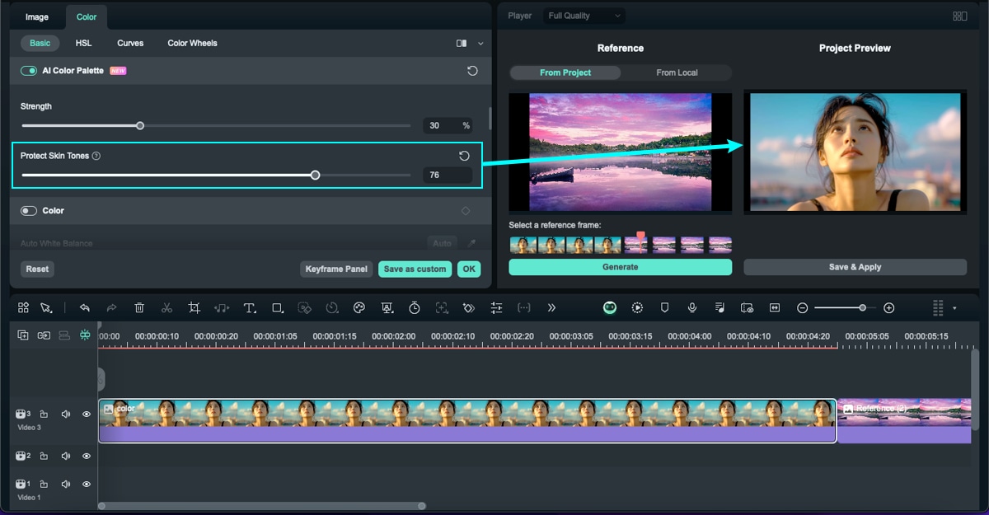Click the render preview dotted play icon
The image size is (989, 515).
click(637, 307)
